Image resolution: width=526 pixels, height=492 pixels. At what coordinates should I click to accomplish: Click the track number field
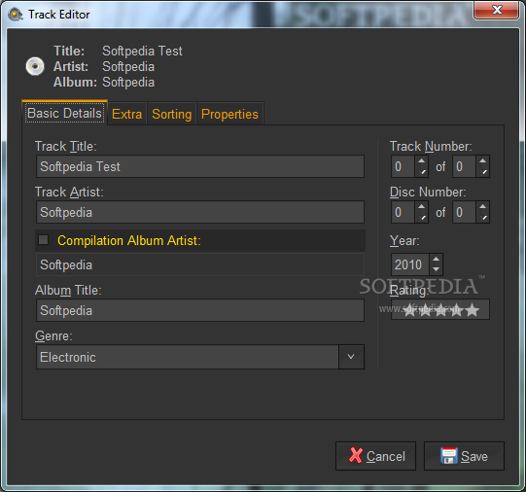403,166
